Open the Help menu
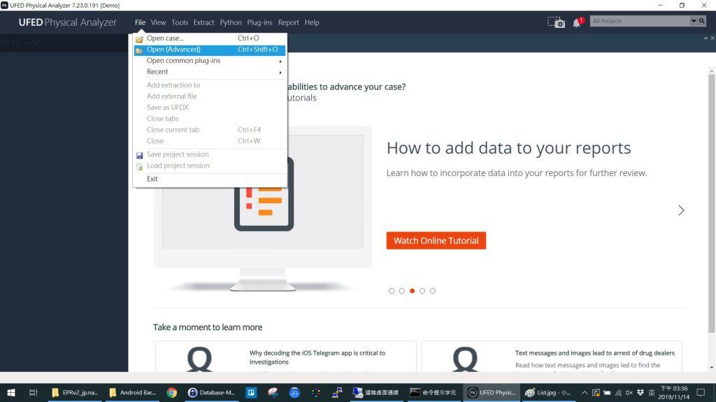716x402 pixels. coord(312,22)
